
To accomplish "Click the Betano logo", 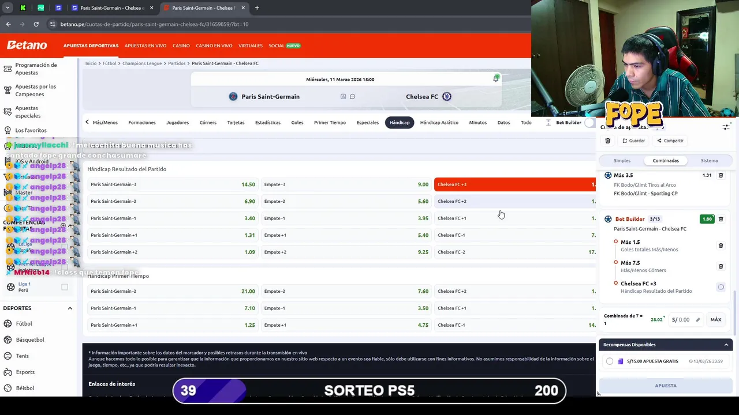I will tap(27, 45).
